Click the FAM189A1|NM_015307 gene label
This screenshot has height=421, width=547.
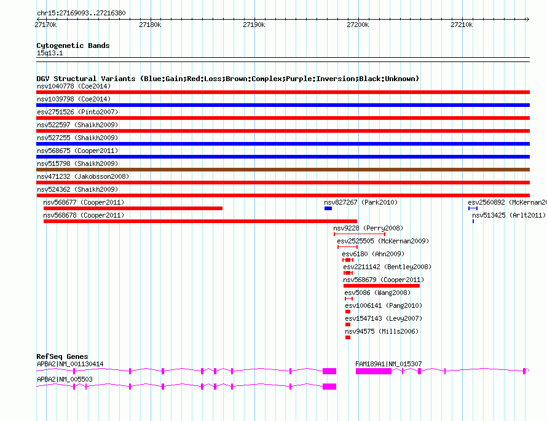coord(388,364)
